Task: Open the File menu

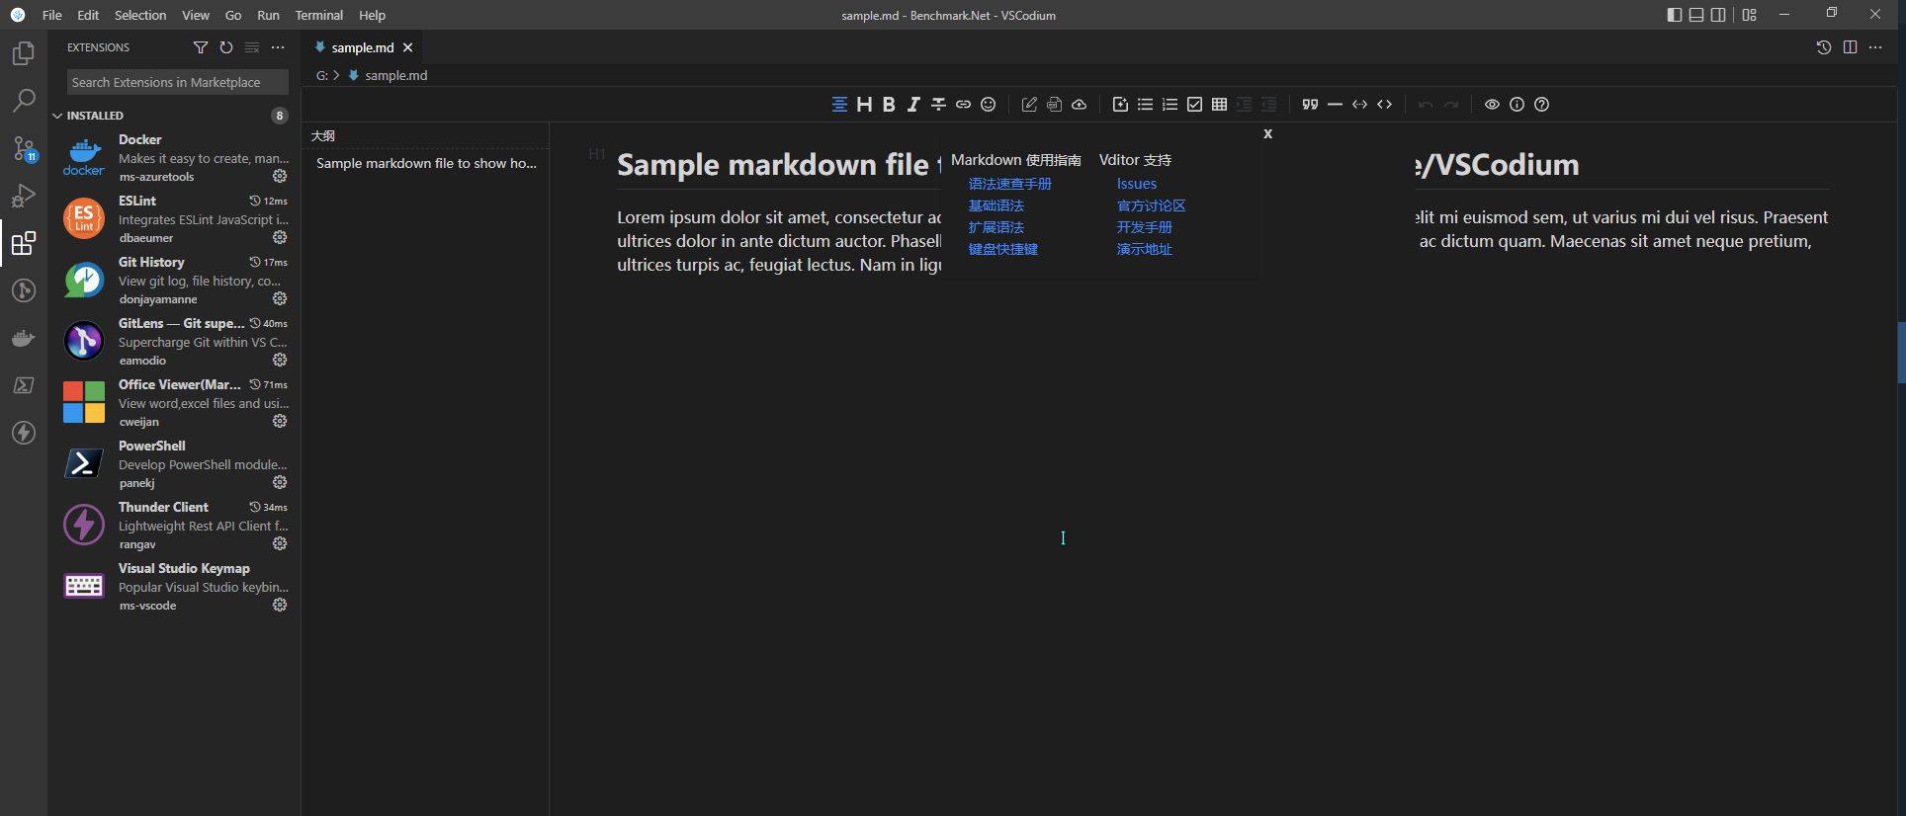Action: (52, 15)
